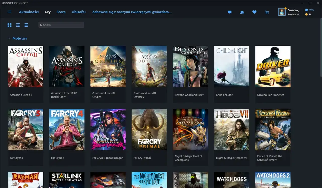The width and height of the screenshot is (322, 188).
Task: Open Duel of Champions cover
Action: click(x=190, y=129)
